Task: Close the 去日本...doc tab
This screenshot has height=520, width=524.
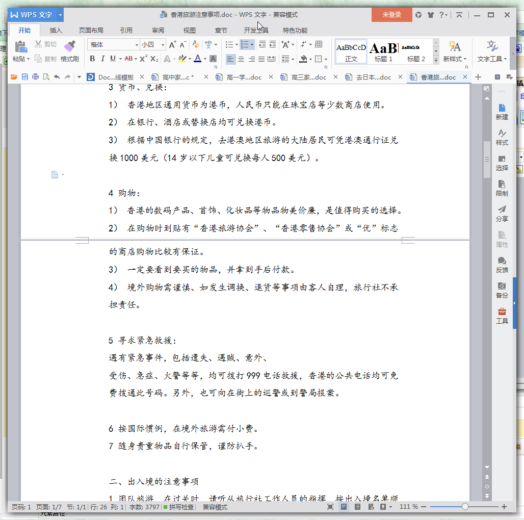Action: click(x=400, y=77)
